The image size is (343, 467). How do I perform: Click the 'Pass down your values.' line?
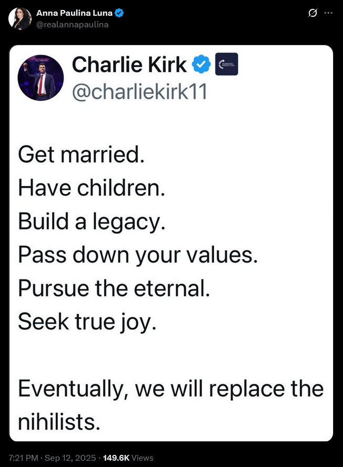click(138, 255)
